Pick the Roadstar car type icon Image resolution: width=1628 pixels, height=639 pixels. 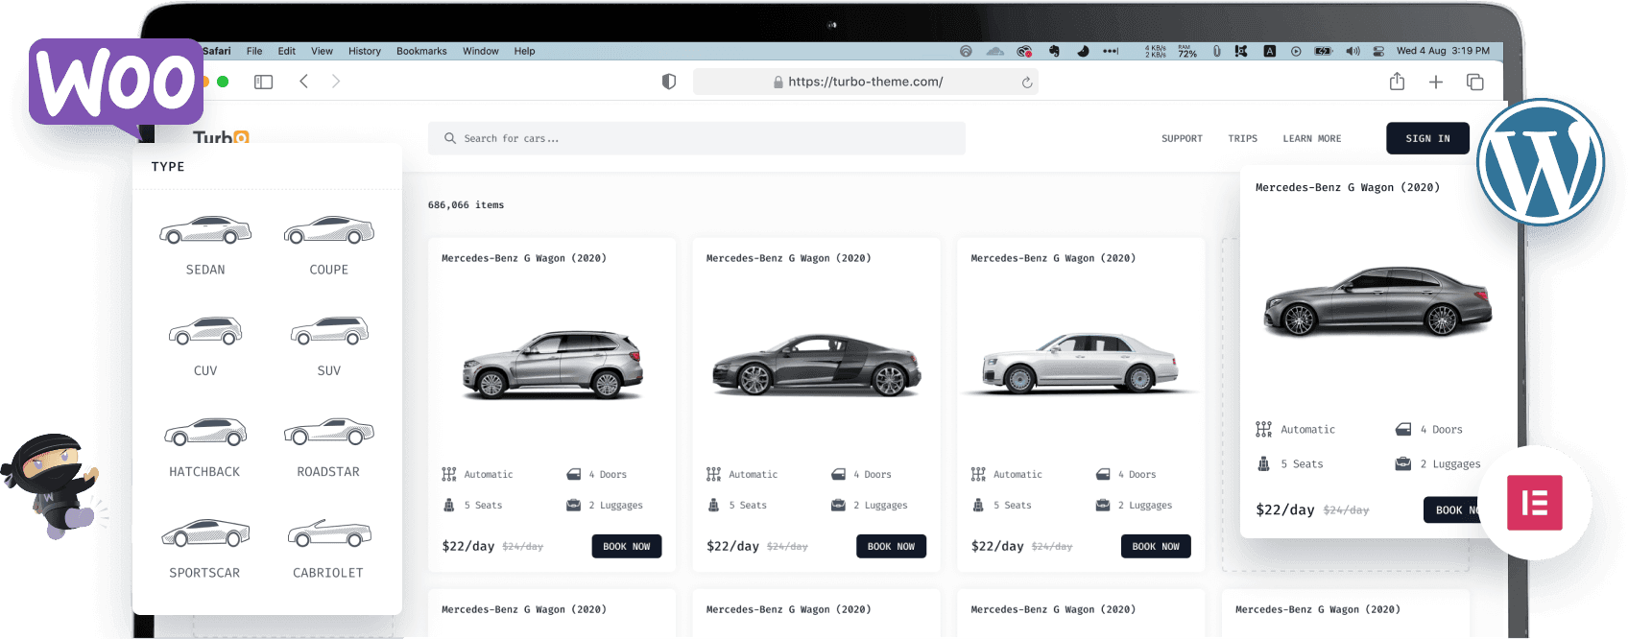tap(329, 432)
